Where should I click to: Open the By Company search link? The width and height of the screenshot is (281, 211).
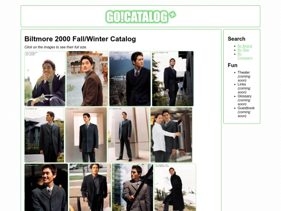pyautogui.click(x=245, y=56)
